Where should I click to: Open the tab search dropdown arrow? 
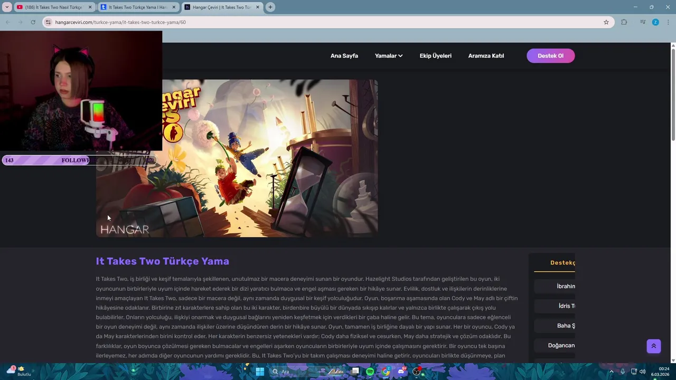pos(7,7)
